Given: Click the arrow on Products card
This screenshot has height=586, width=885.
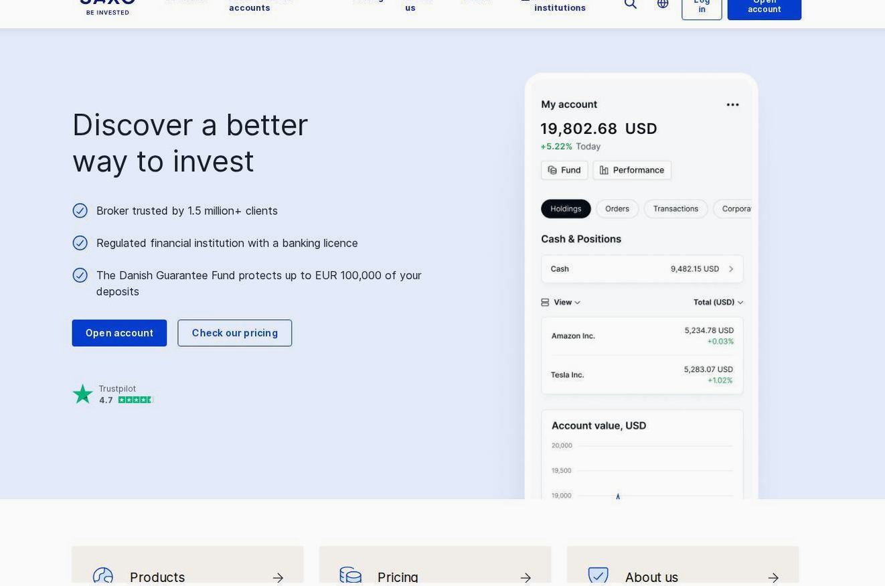Looking at the screenshot, I should (x=278, y=577).
